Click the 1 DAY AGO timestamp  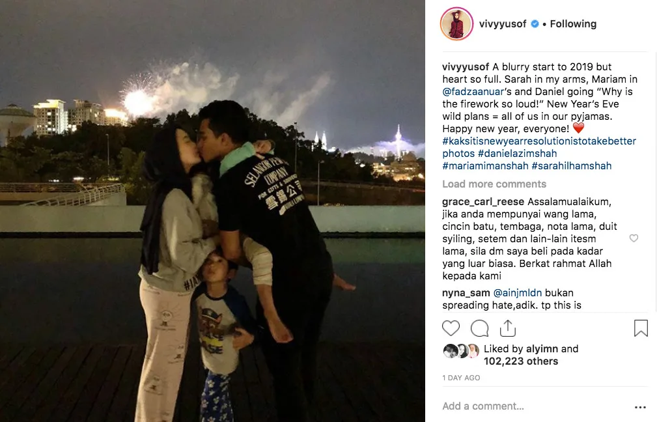click(x=461, y=378)
